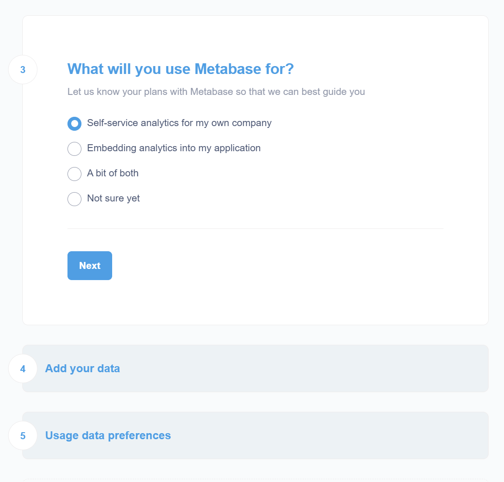Click the step 3 number circle
The height and width of the screenshot is (482, 504).
22,69
